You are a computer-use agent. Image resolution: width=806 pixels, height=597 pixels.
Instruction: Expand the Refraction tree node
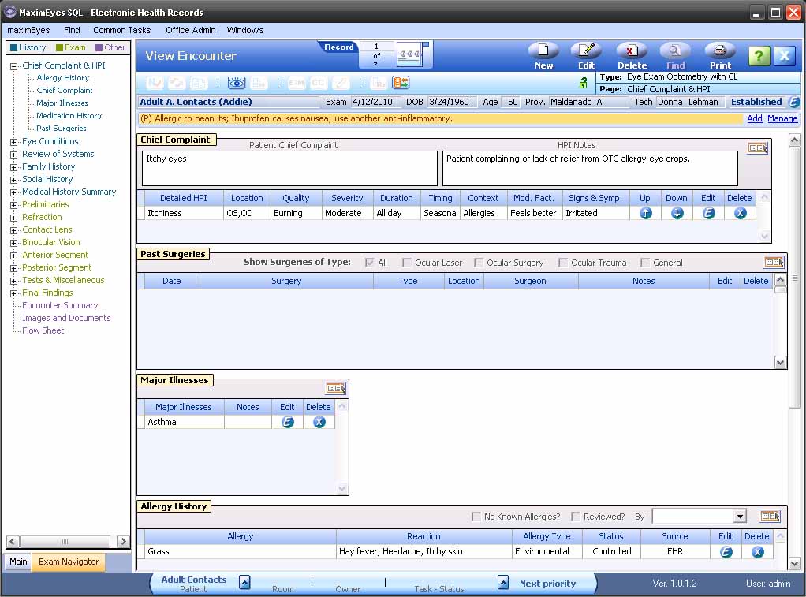14,218
